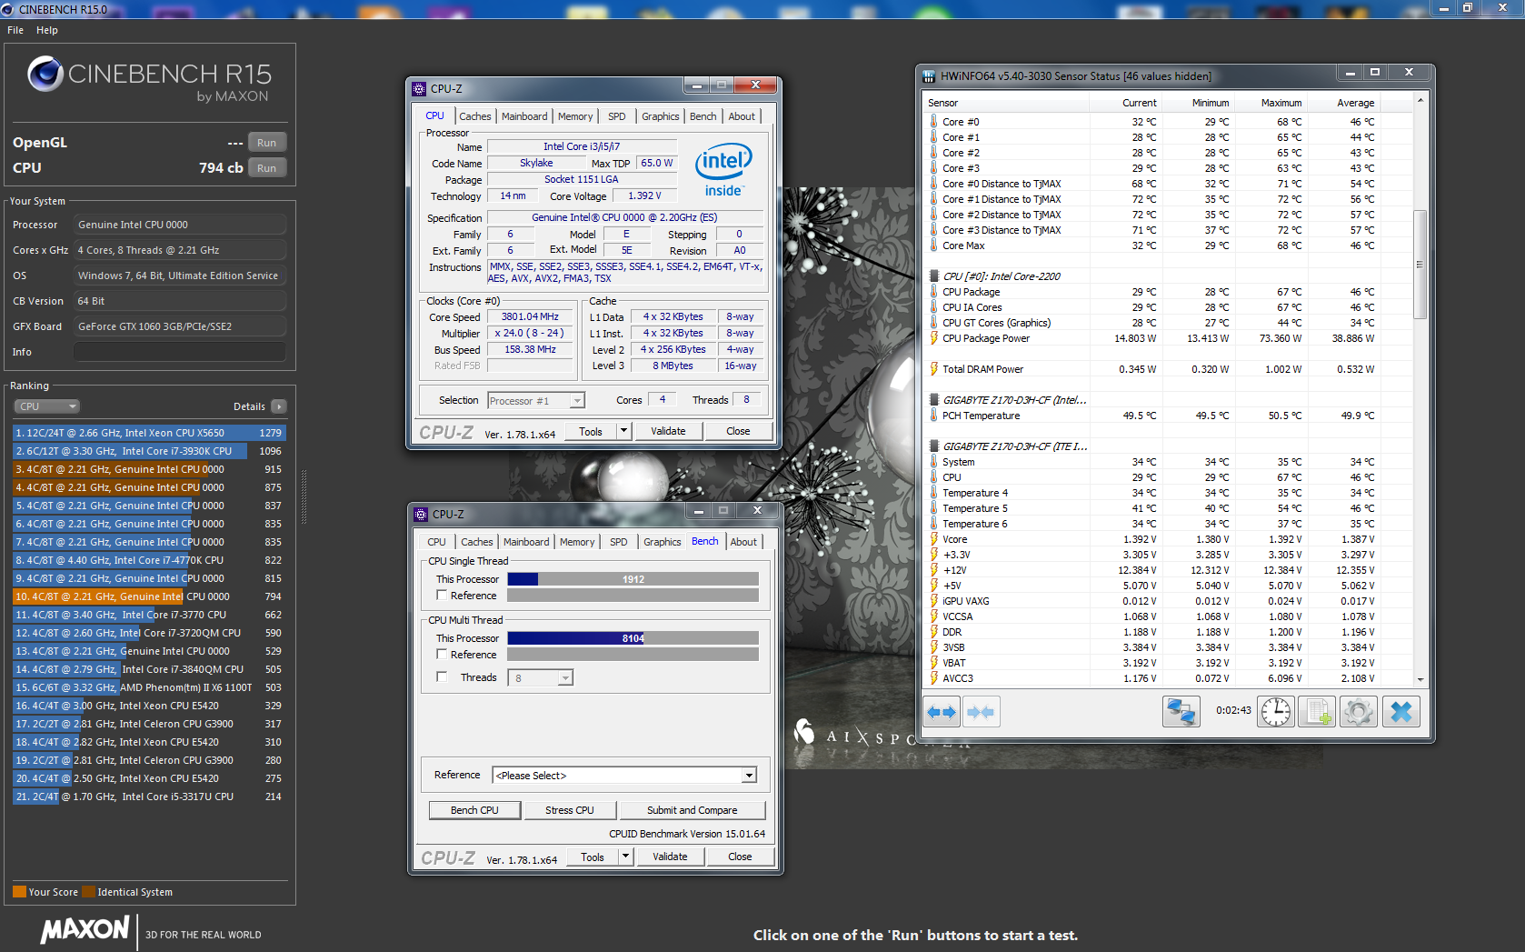1525x952 pixels.
Task: Click the thermometer icon next to Temperature 5
Action: [x=933, y=508]
